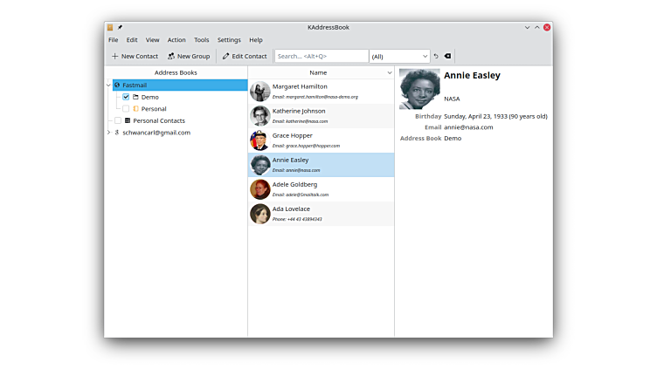
Task: Create a New Group from toolbar
Action: pyautogui.click(x=188, y=56)
